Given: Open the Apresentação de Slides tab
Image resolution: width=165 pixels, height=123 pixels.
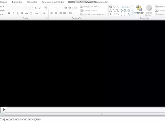Looking at the screenshot, I should (53, 2).
